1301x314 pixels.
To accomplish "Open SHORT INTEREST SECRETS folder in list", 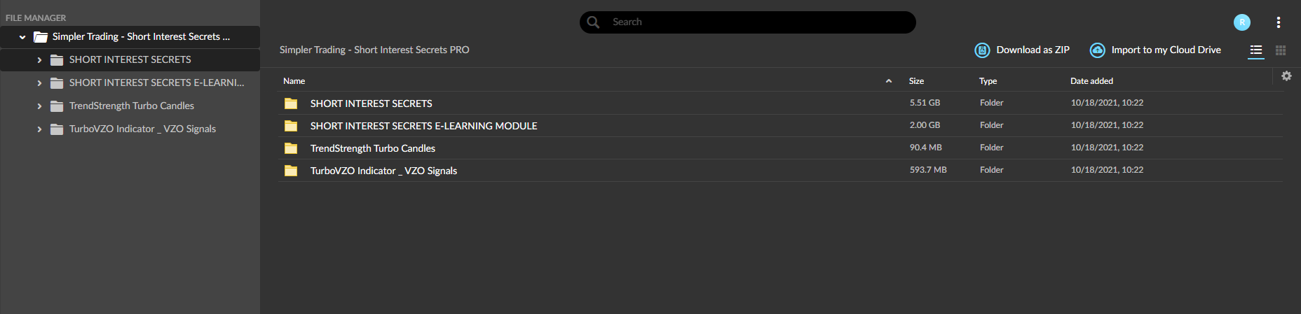I will tap(372, 104).
